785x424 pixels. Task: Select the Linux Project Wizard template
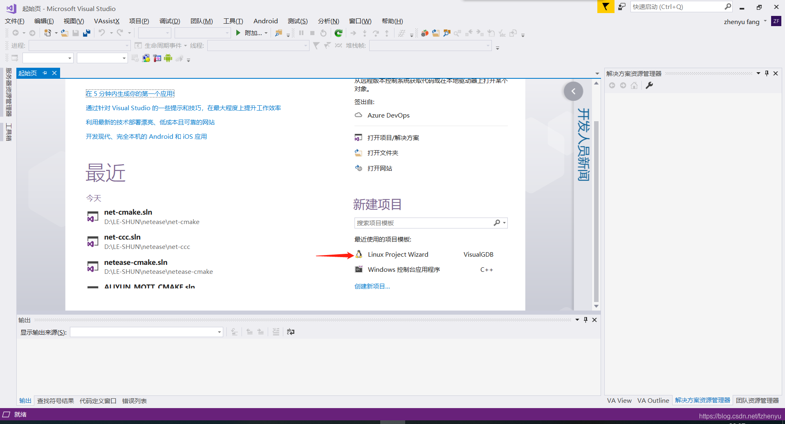click(424, 255)
